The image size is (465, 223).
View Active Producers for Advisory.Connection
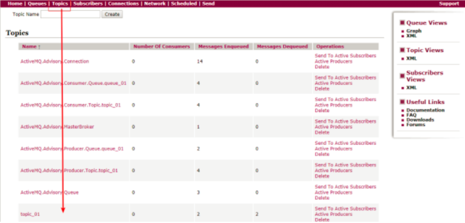[x=334, y=61]
